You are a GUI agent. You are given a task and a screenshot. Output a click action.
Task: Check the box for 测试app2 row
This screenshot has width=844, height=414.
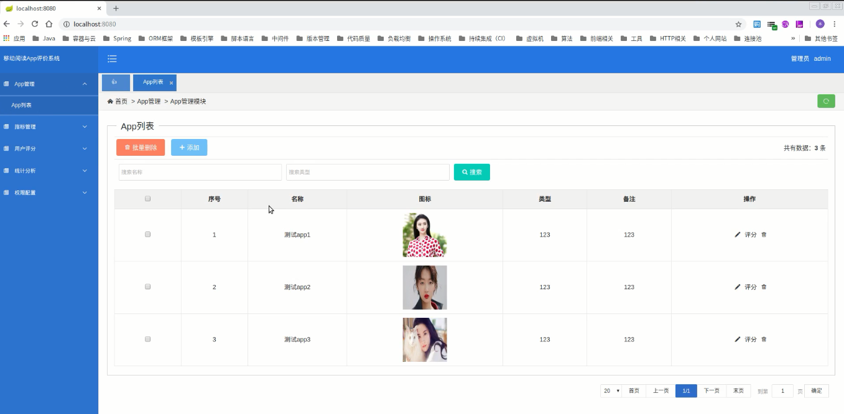coord(147,287)
